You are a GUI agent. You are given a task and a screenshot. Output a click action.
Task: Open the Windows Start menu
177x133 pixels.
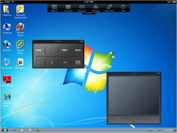pyautogui.click(x=5, y=130)
